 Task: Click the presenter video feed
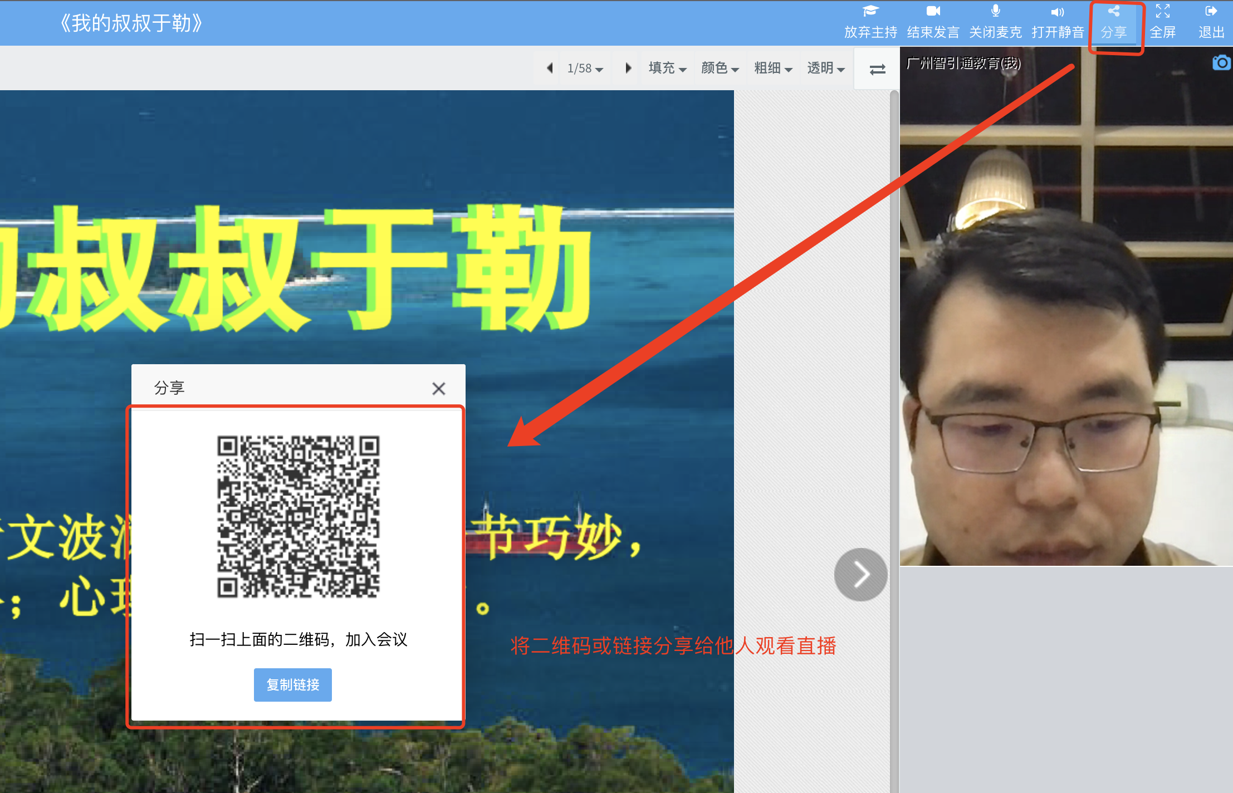pos(1066,307)
